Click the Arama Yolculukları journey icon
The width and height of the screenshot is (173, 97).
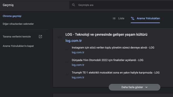(133, 18)
